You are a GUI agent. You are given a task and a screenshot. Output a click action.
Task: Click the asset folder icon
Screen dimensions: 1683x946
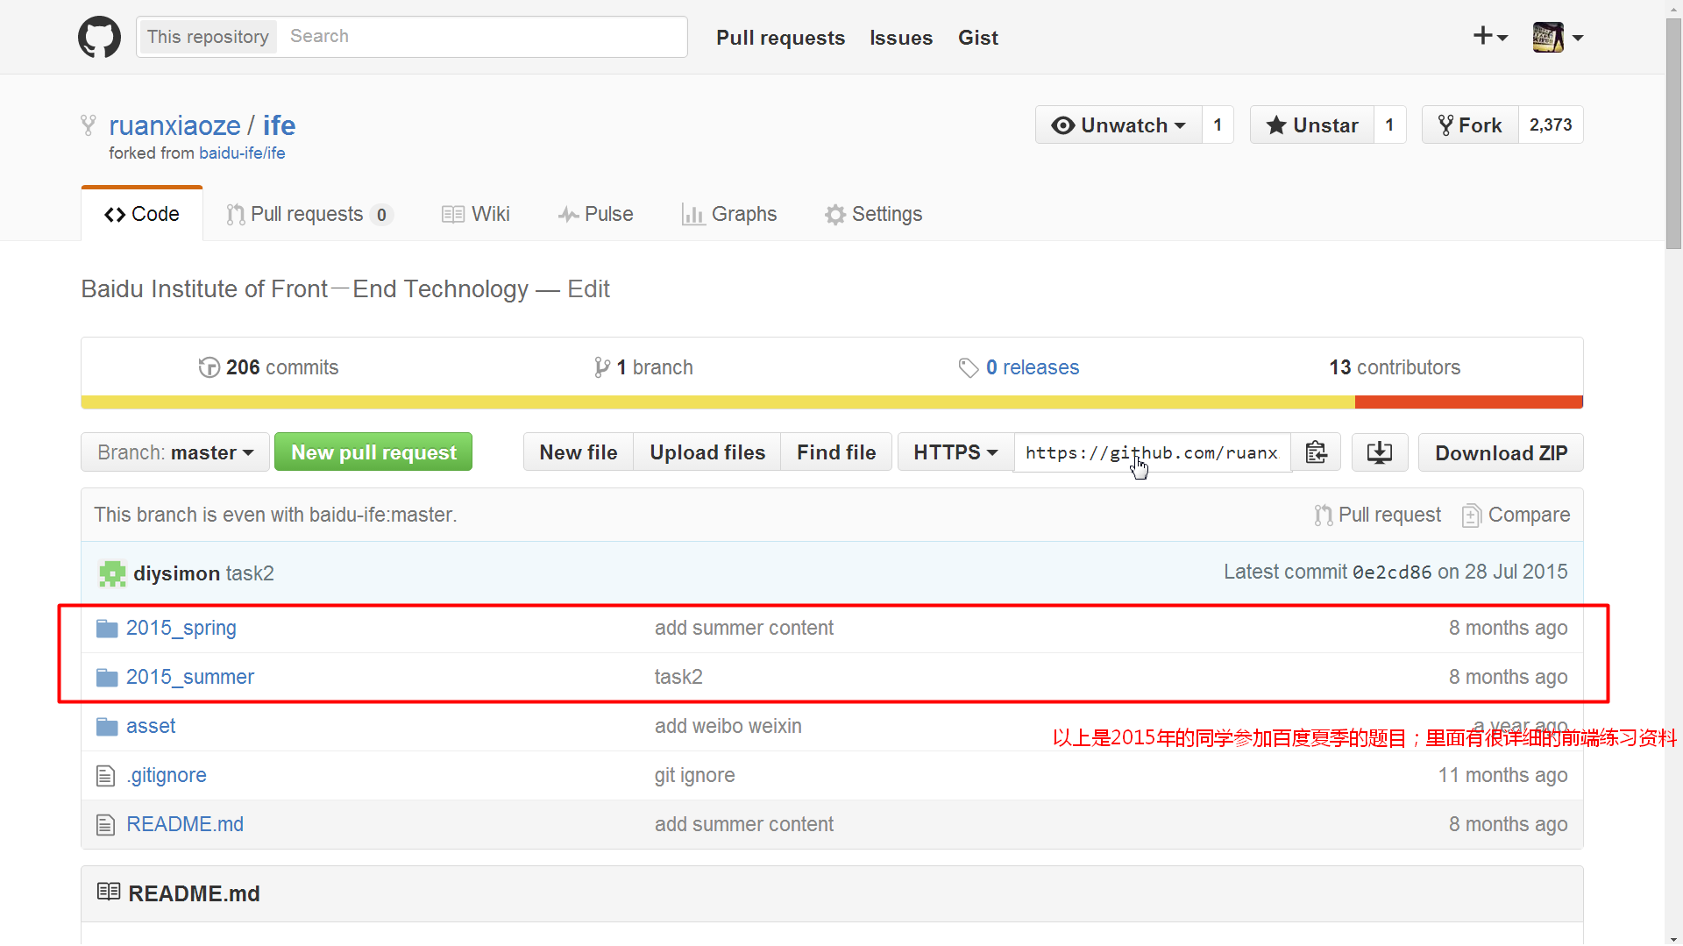pos(107,727)
